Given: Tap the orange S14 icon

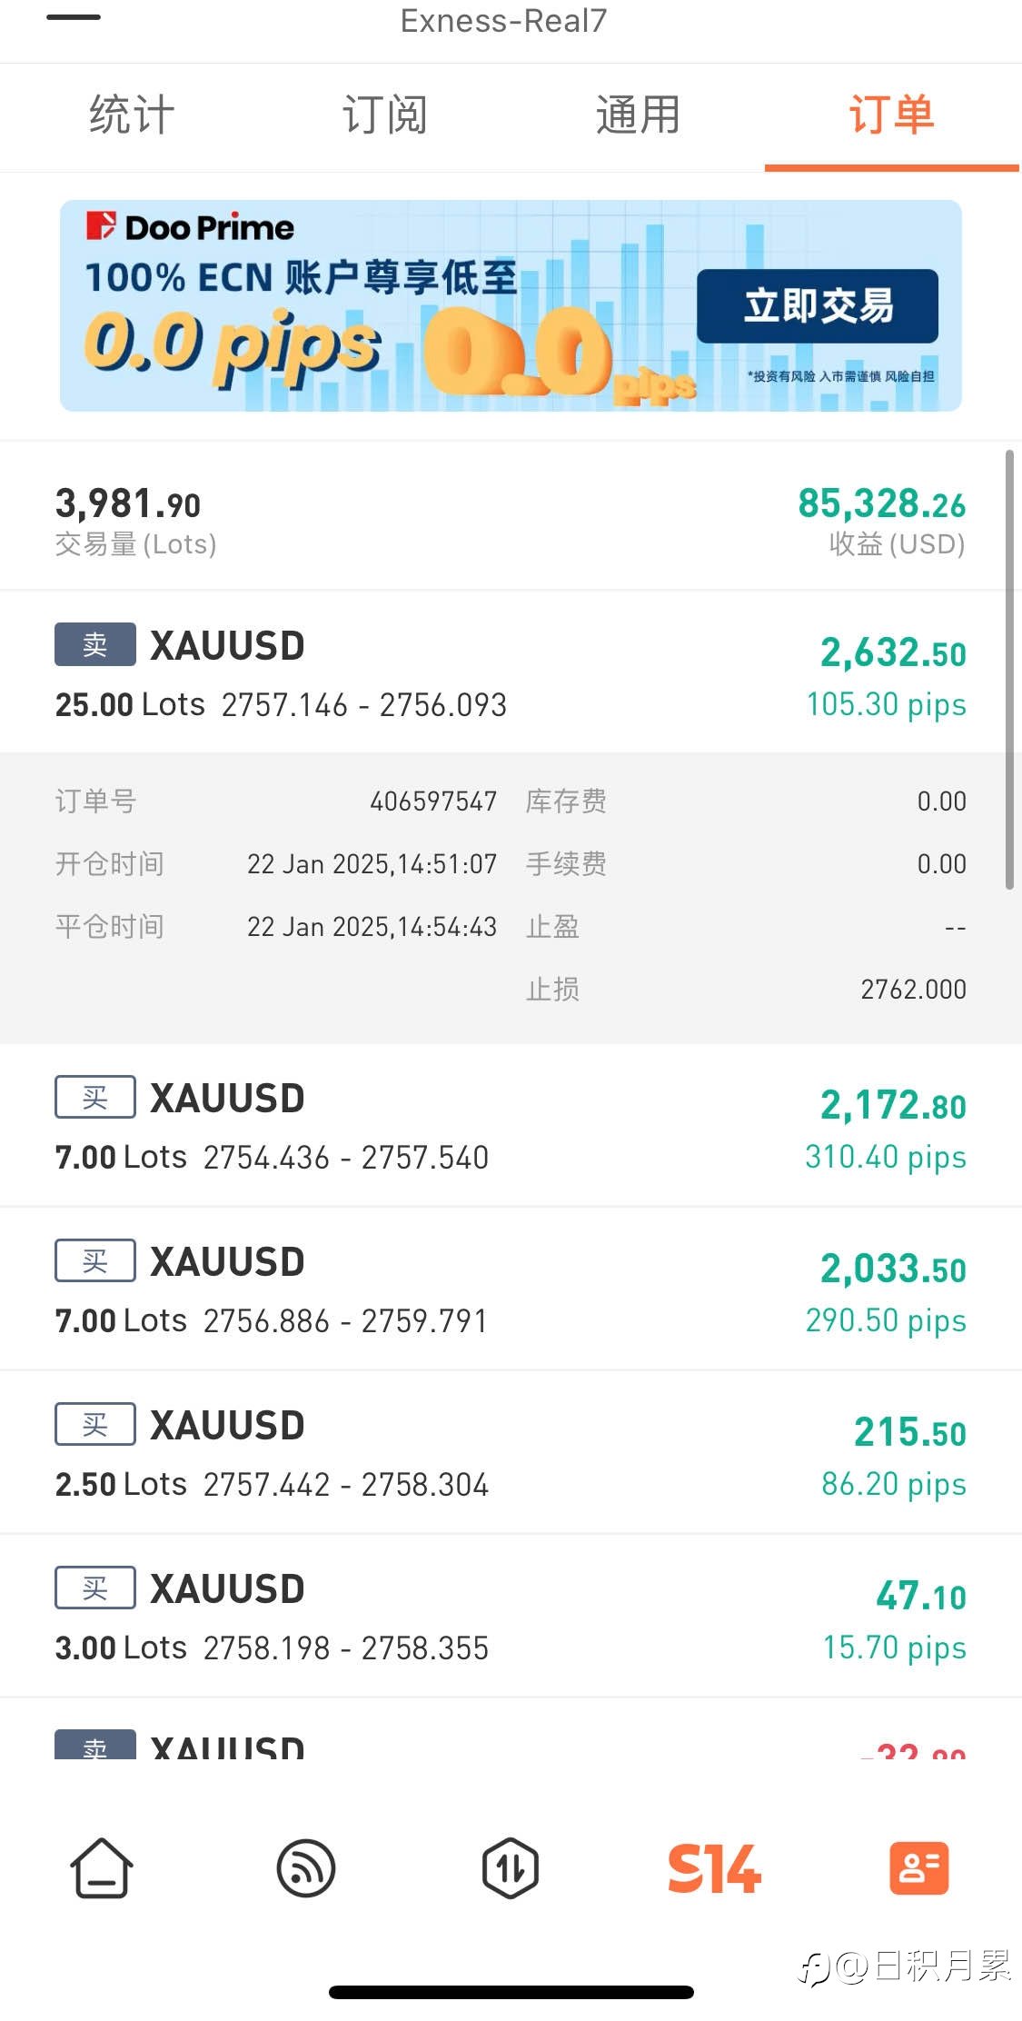Looking at the screenshot, I should pos(714,1868).
